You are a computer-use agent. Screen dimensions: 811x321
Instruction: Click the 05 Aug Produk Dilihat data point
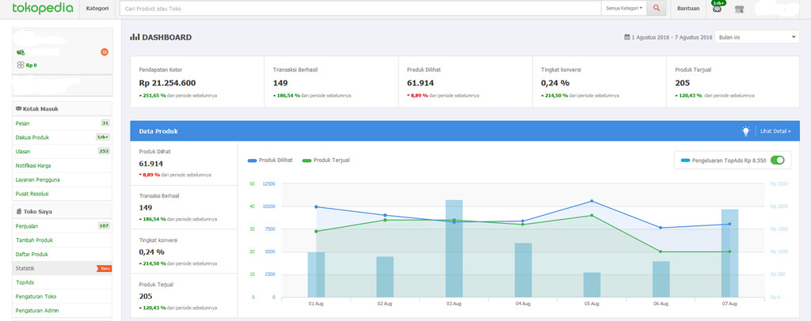592,202
